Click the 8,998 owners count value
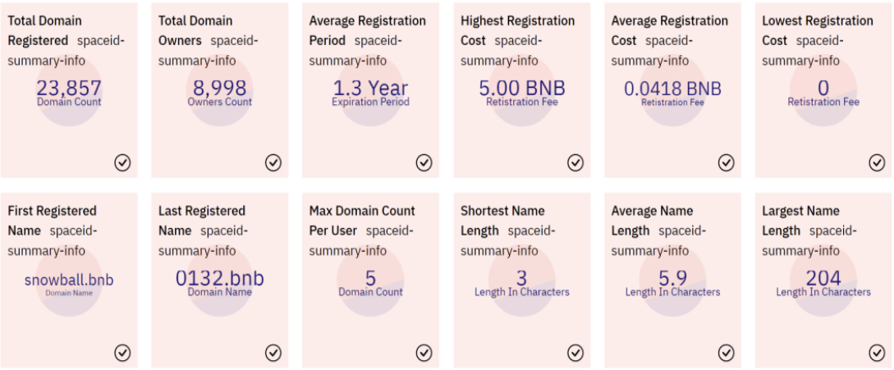Viewport: 894px width, 370px height. click(219, 89)
